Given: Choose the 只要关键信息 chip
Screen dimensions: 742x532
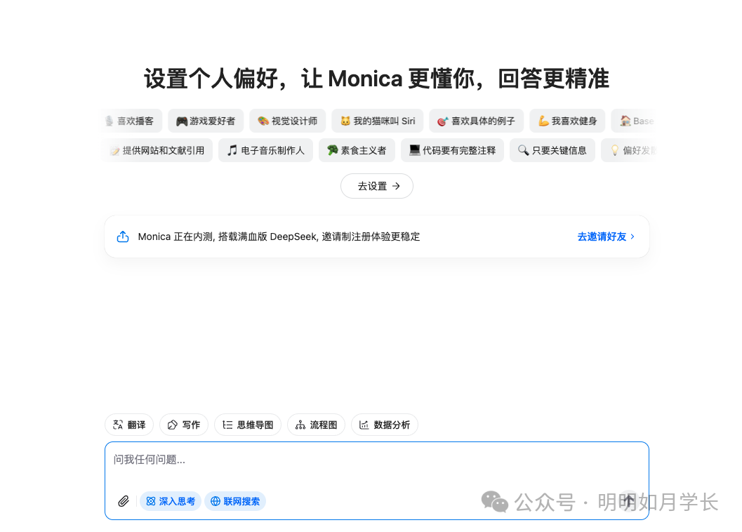Looking at the screenshot, I should point(552,150).
